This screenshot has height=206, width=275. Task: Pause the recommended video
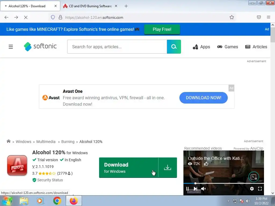point(187,189)
